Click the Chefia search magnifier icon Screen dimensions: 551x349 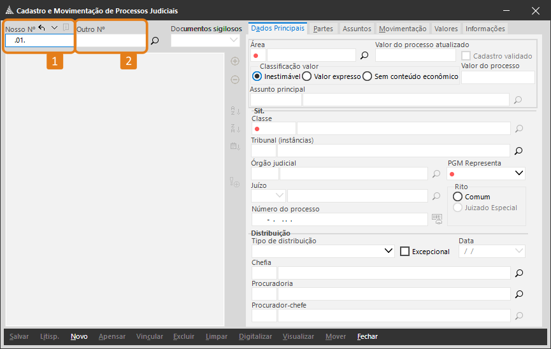point(519,273)
